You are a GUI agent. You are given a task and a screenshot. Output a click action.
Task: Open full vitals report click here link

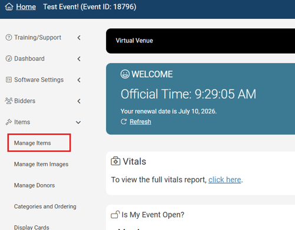click(225, 179)
